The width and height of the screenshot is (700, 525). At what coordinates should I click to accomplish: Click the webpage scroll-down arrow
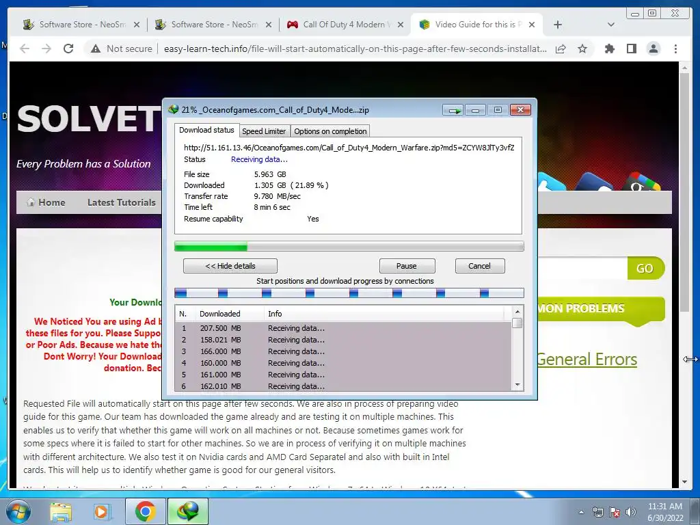(684, 482)
